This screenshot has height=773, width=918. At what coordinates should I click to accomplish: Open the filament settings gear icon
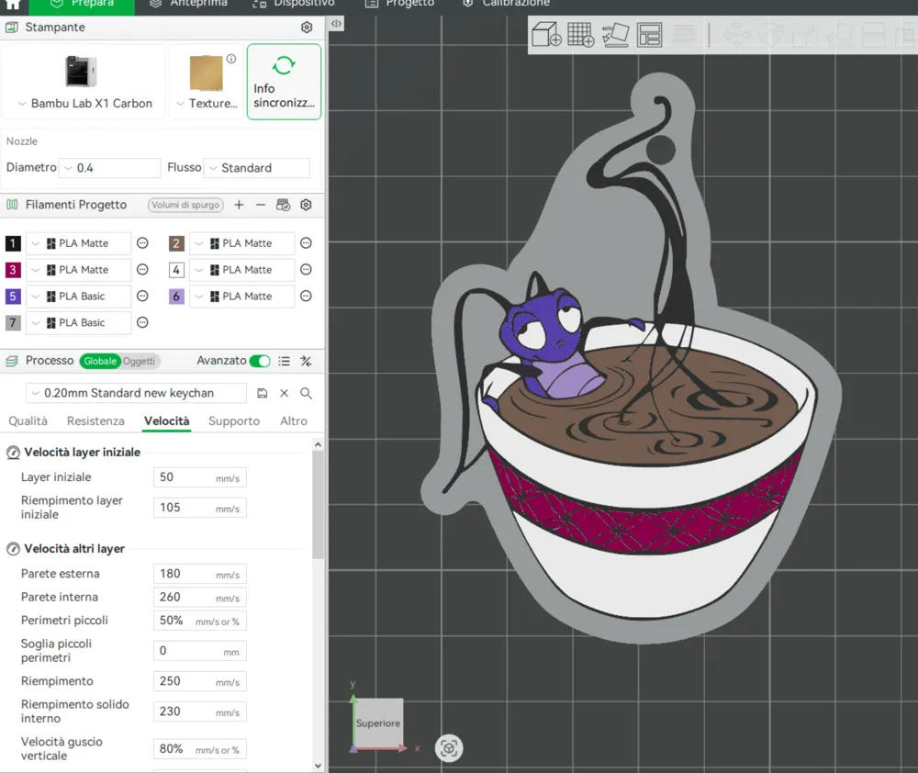306,205
